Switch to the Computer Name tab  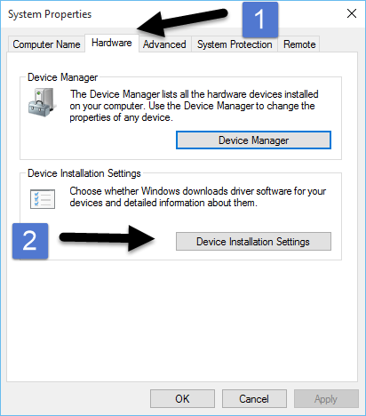pos(46,44)
